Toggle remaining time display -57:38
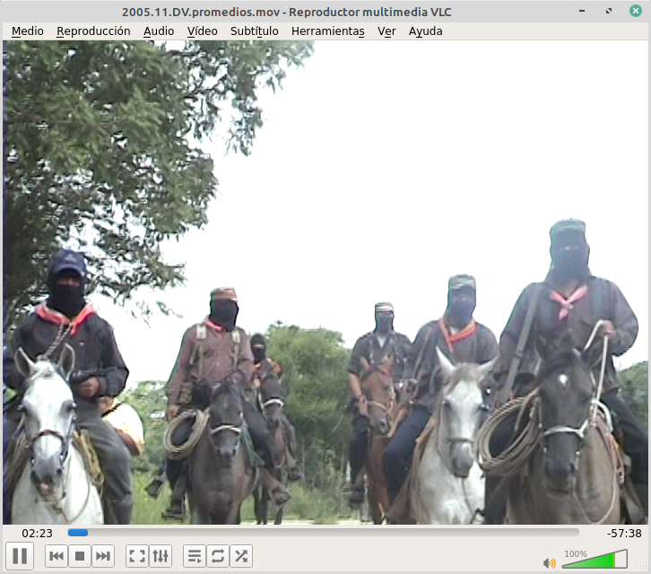 tap(624, 533)
